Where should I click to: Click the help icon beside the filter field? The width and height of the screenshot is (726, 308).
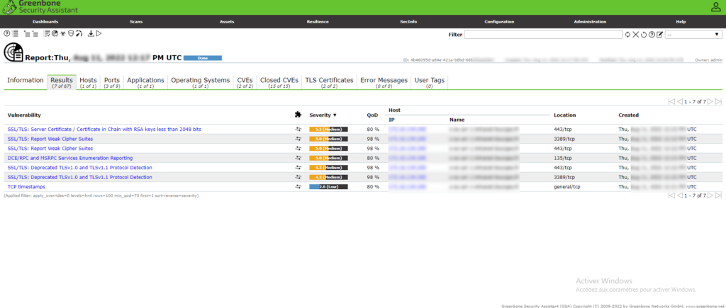(652, 34)
